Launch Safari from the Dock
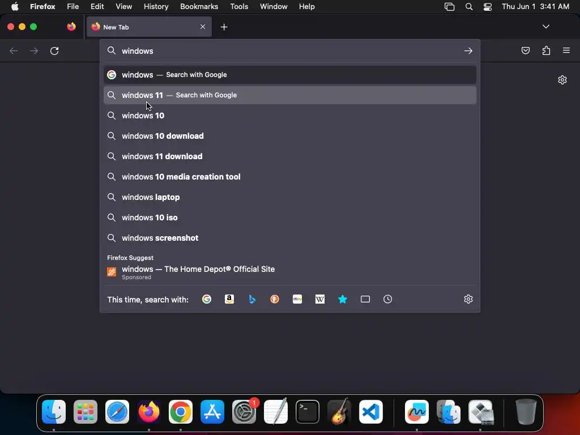Image resolution: width=580 pixels, height=435 pixels. click(x=117, y=412)
